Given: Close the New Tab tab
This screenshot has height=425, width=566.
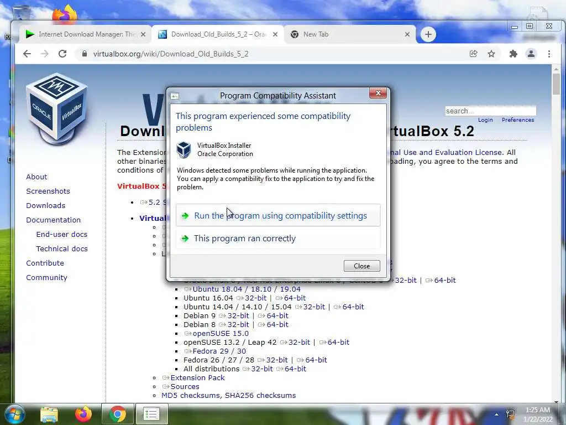Looking at the screenshot, I should tap(407, 34).
